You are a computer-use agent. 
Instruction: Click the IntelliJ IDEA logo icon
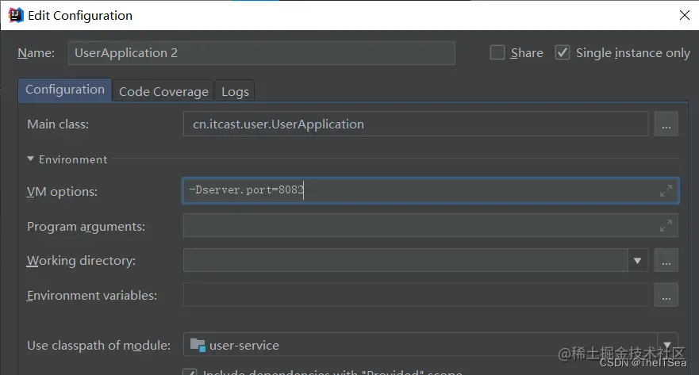coord(16,15)
